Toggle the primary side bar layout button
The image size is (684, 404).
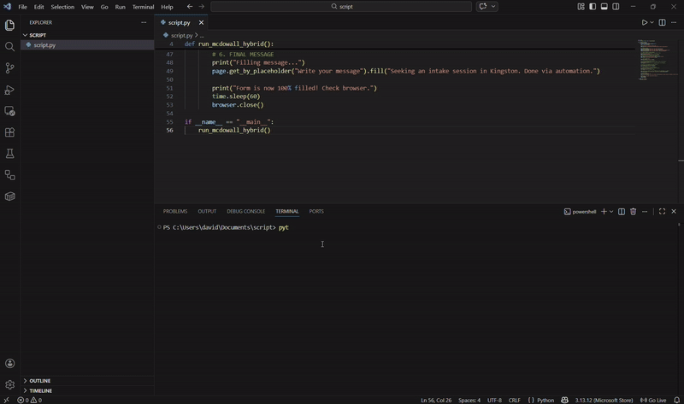tap(593, 7)
